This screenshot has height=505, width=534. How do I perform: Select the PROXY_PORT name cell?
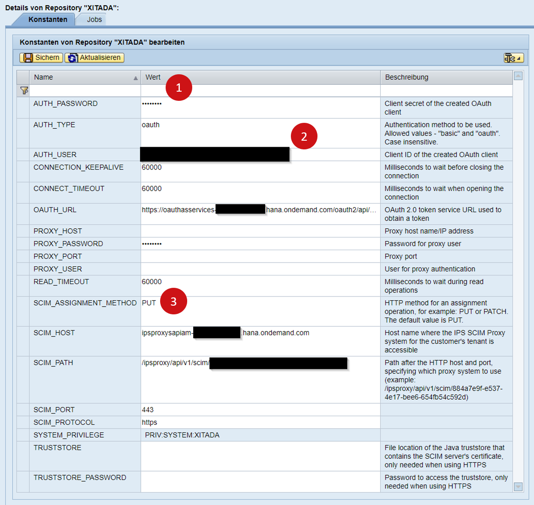tap(85, 256)
